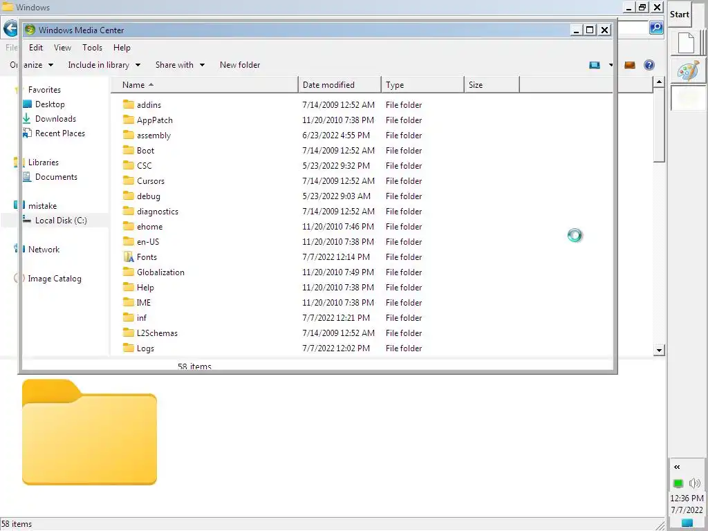
Task: Click the green network monitor tray icon
Action: coord(678,483)
